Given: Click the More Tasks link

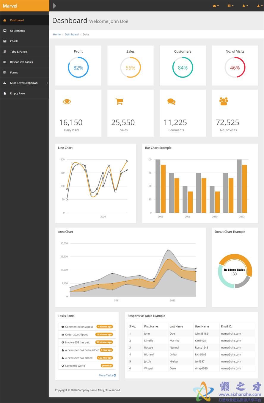Looking at the screenshot, I should tap(107, 375).
